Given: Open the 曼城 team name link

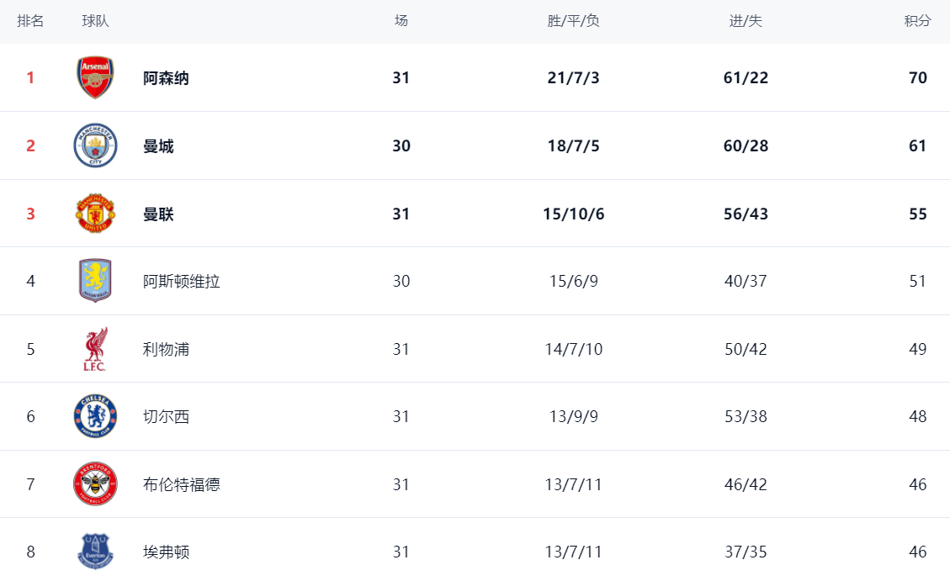Looking at the screenshot, I should coord(158,146).
